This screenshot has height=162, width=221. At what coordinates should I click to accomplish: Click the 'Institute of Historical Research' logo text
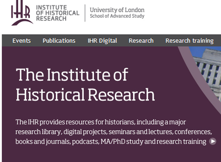(57, 13)
